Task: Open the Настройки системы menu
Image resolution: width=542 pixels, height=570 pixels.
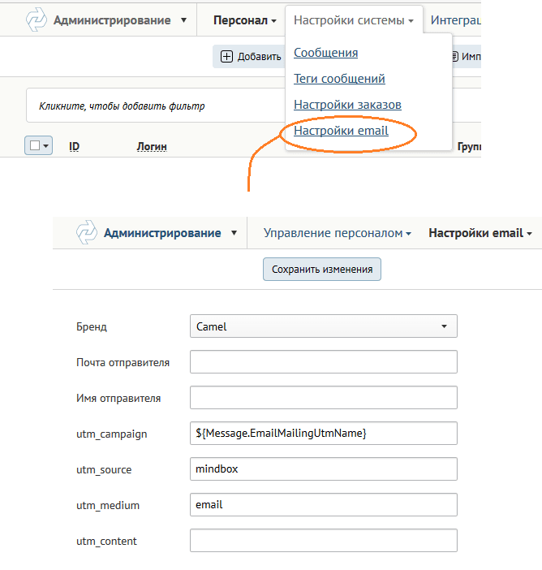Action: pyautogui.click(x=354, y=20)
